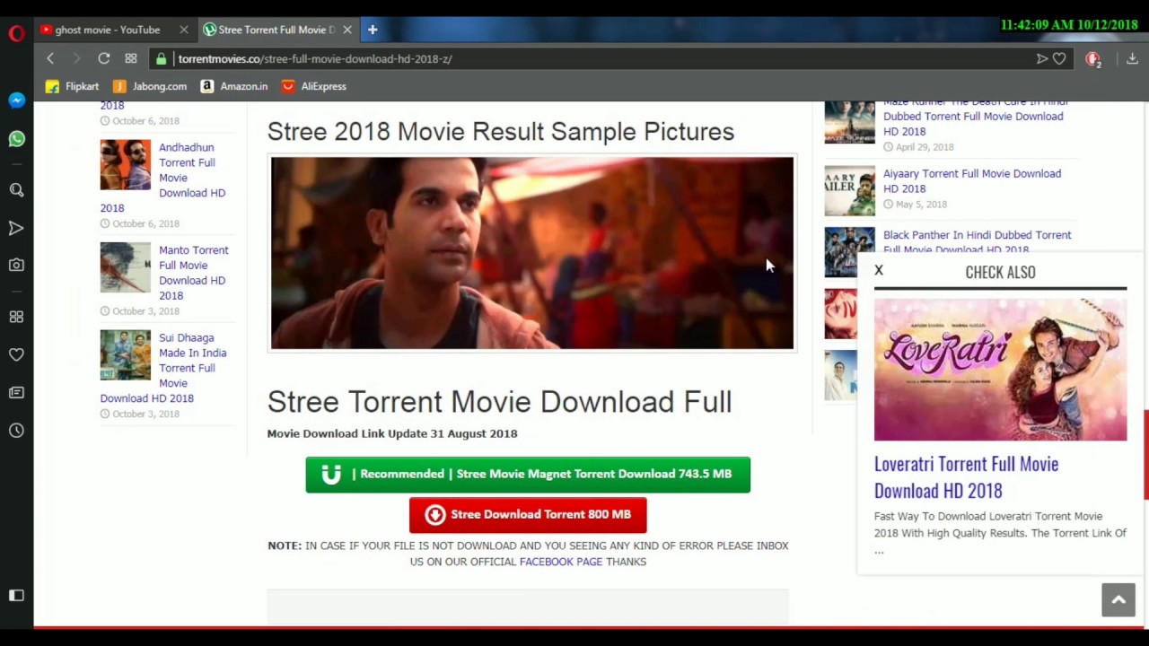The image size is (1149, 646).
Task: Open history clock in sidebar
Action: [x=16, y=431]
